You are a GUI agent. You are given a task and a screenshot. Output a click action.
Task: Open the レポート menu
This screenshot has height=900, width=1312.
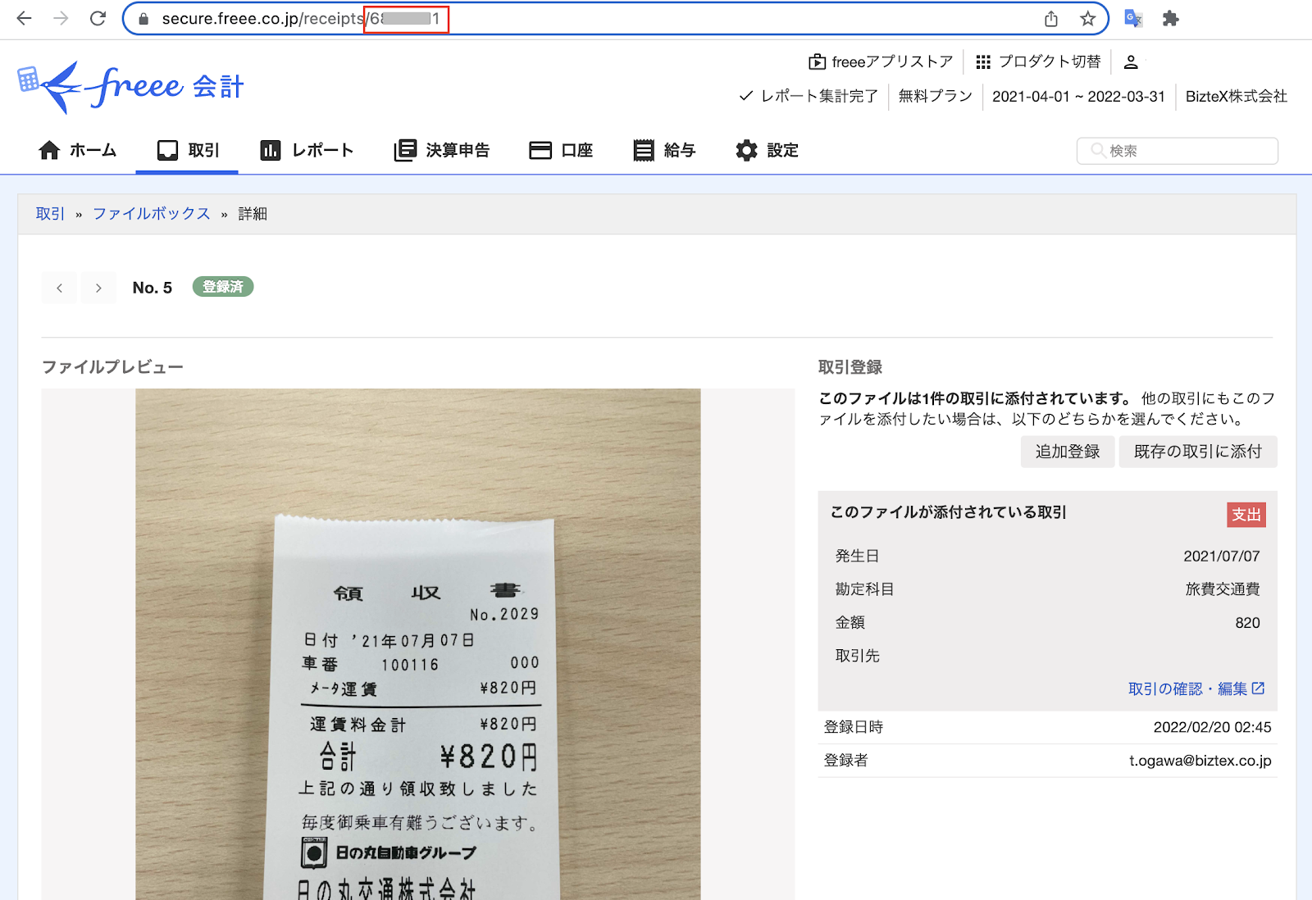pos(307,150)
